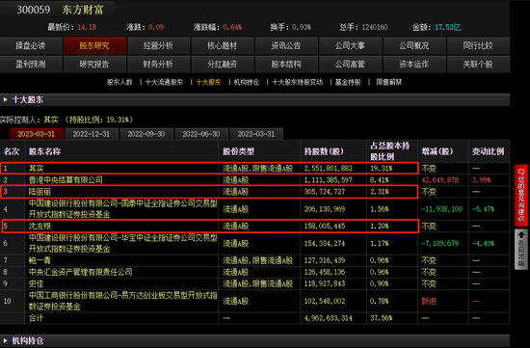
Task: Click shareholder name 鲍一青
Action: pos(40,260)
